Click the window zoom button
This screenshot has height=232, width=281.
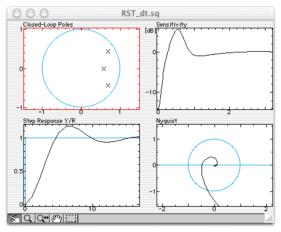(x=44, y=13)
